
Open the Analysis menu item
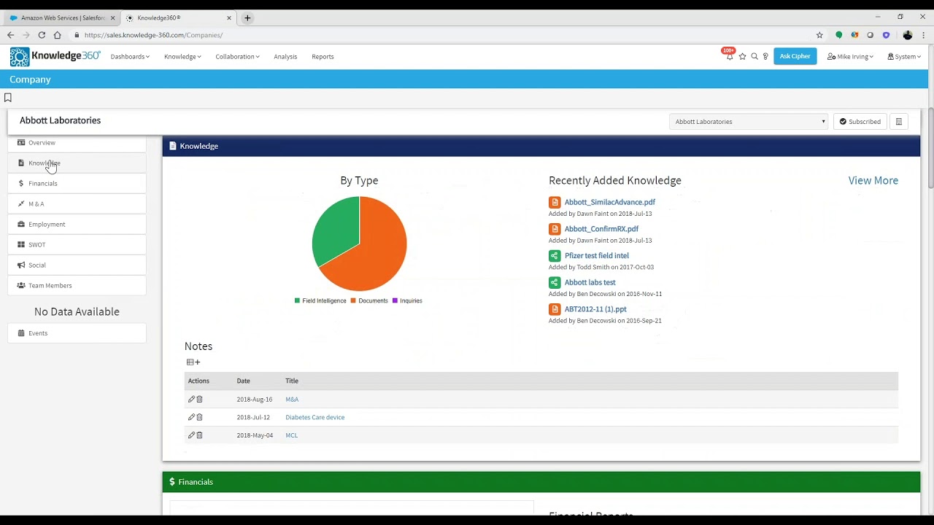[285, 56]
